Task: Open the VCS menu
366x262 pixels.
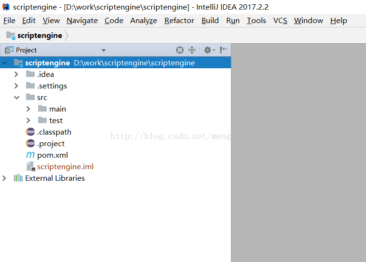Action: (280, 21)
